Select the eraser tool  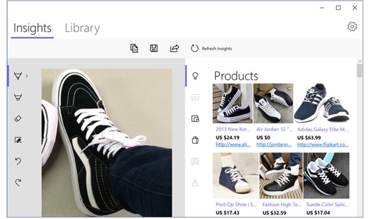[18, 119]
